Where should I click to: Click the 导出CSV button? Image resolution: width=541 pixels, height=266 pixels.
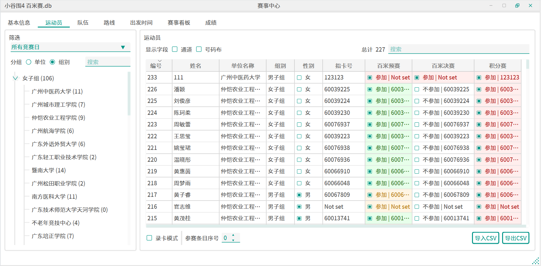click(515, 238)
